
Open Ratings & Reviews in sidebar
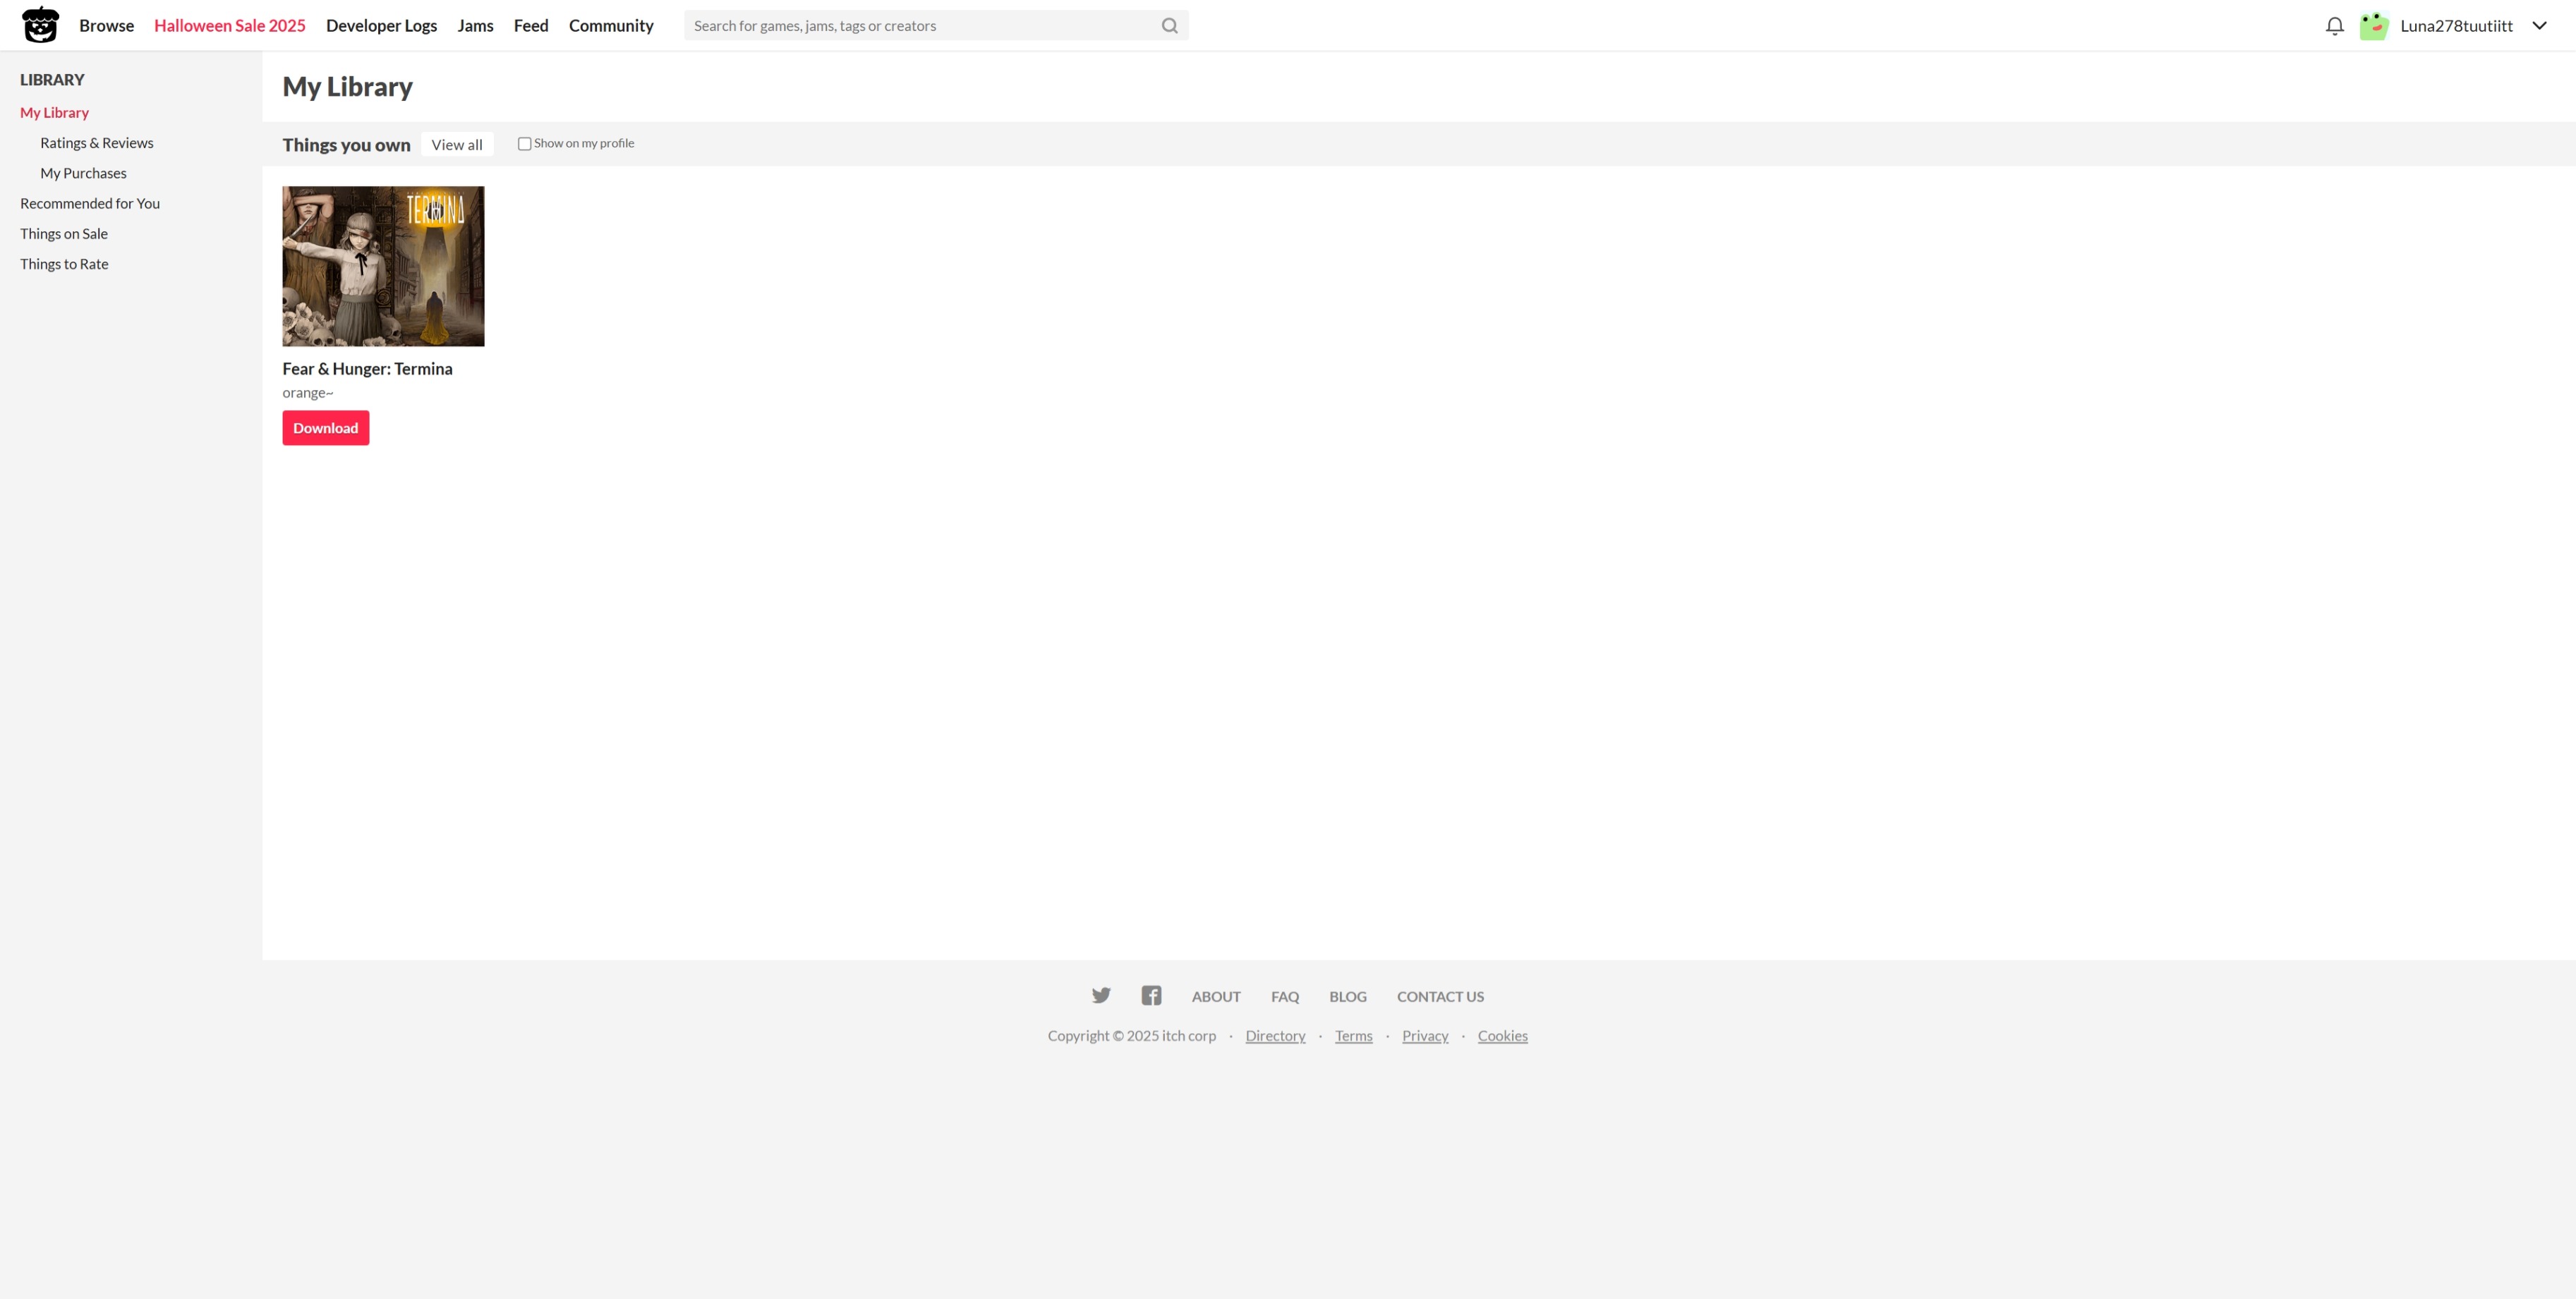[x=96, y=143]
